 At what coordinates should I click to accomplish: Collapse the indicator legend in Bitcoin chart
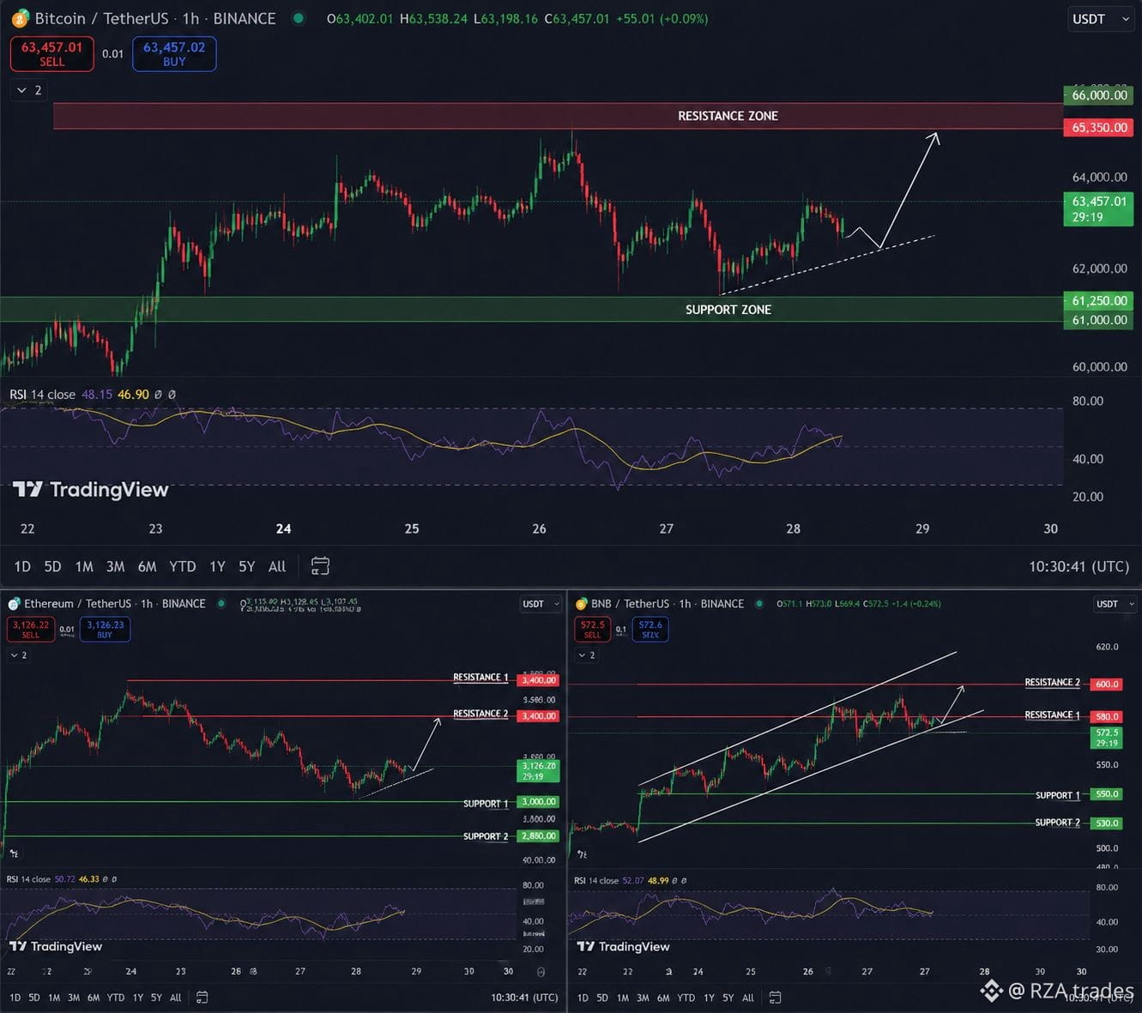(29, 90)
